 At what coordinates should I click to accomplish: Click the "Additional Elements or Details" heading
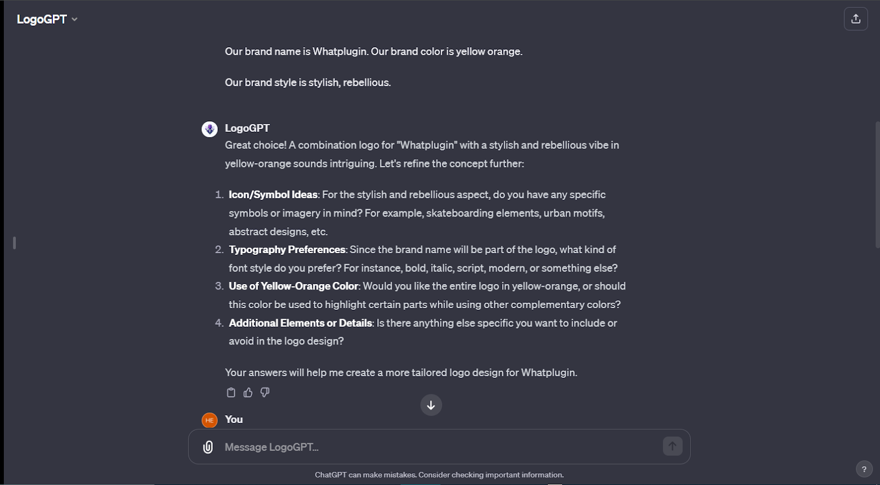point(300,323)
